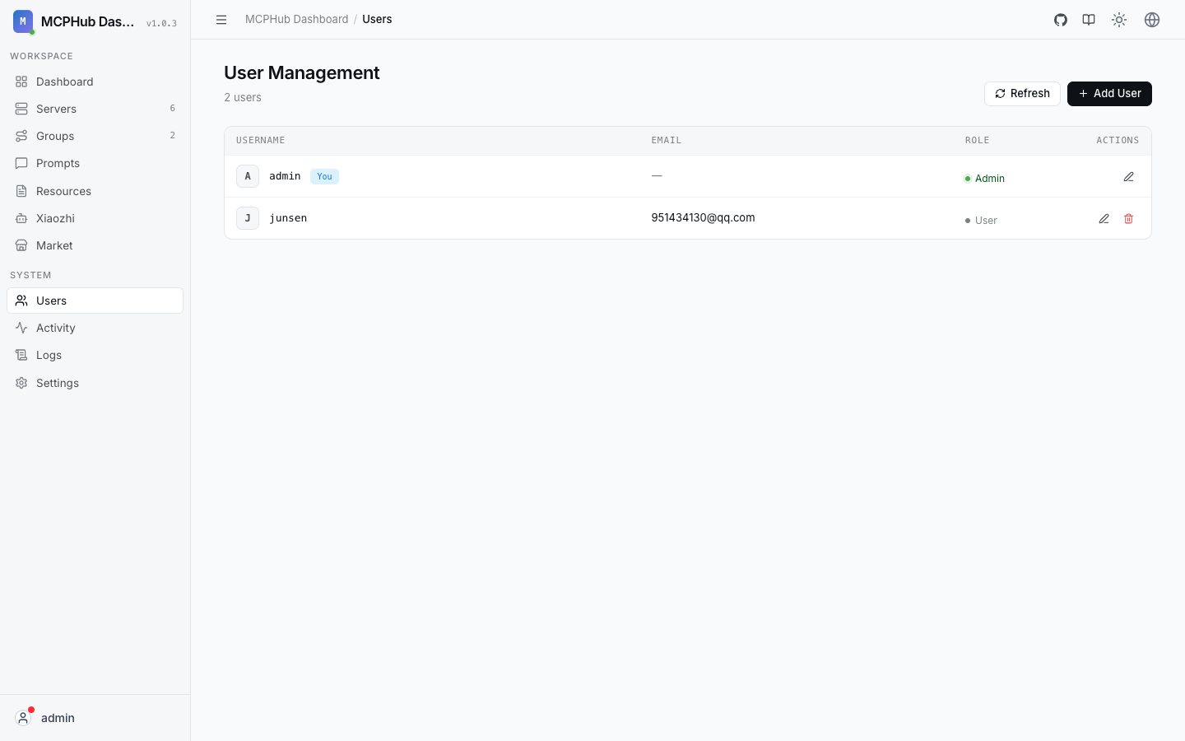Open the Market section
1185x741 pixels.
pos(95,245)
